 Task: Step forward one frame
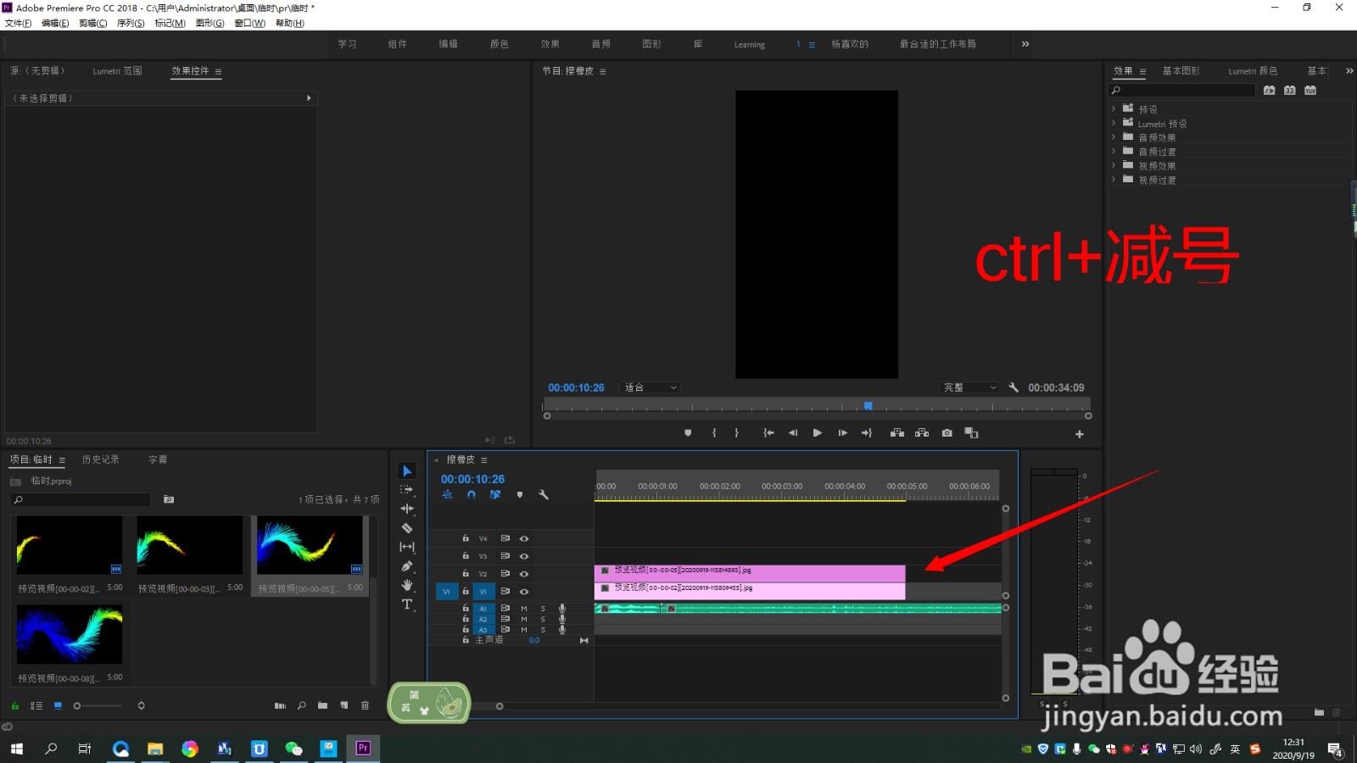pyautogui.click(x=842, y=433)
